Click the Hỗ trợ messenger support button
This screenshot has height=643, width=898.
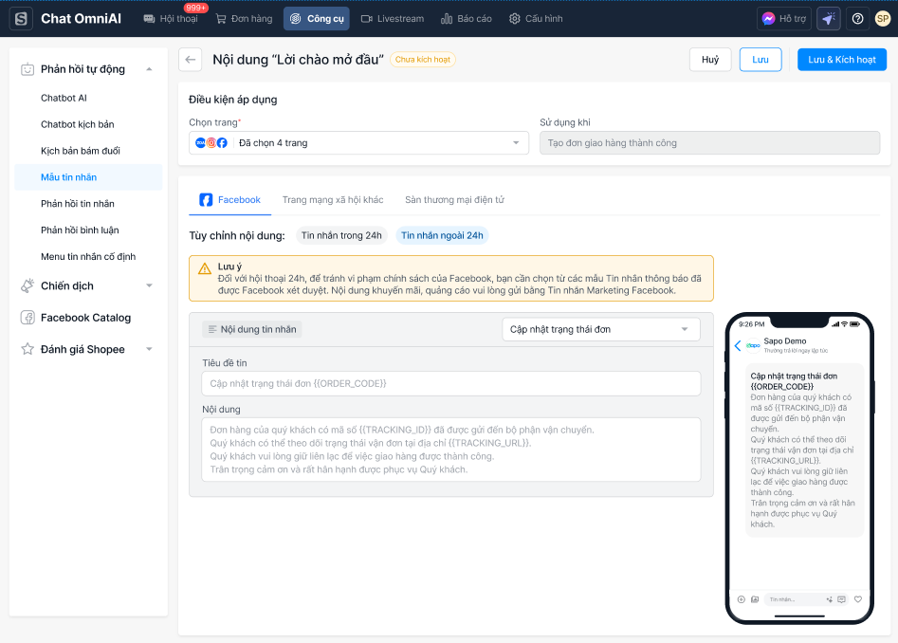(x=784, y=18)
